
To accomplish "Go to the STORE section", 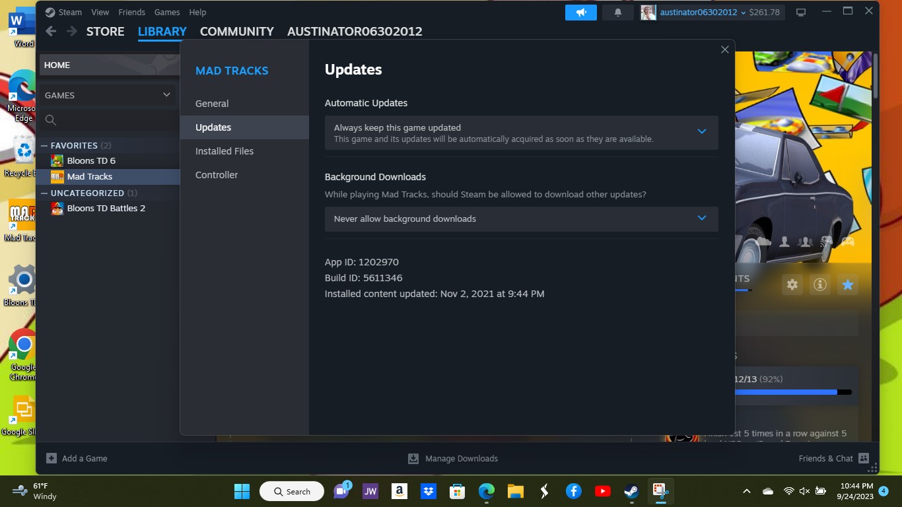I will click(x=106, y=31).
